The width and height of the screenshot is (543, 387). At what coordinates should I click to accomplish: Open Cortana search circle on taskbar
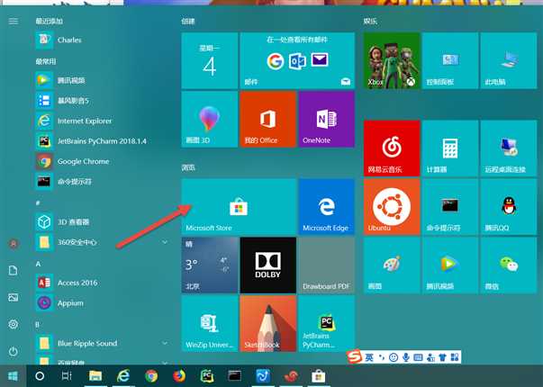tap(40, 376)
